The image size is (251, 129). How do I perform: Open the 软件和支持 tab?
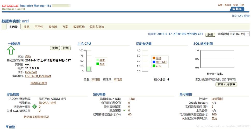(x=97, y=27)
